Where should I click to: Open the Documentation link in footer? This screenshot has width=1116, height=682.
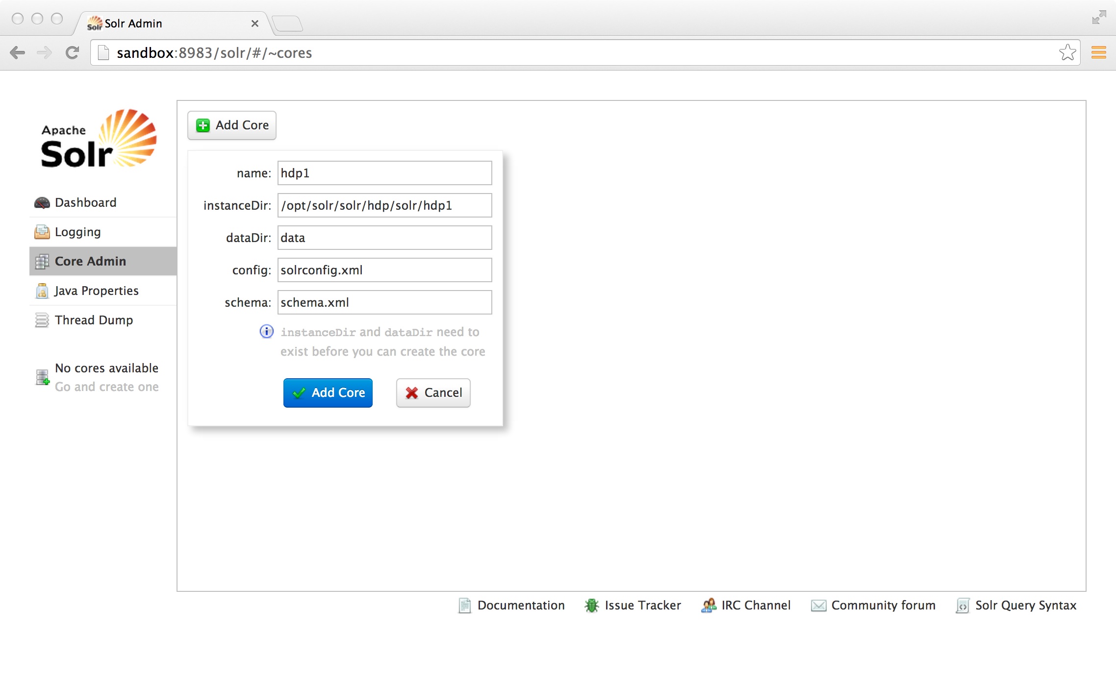point(521,606)
